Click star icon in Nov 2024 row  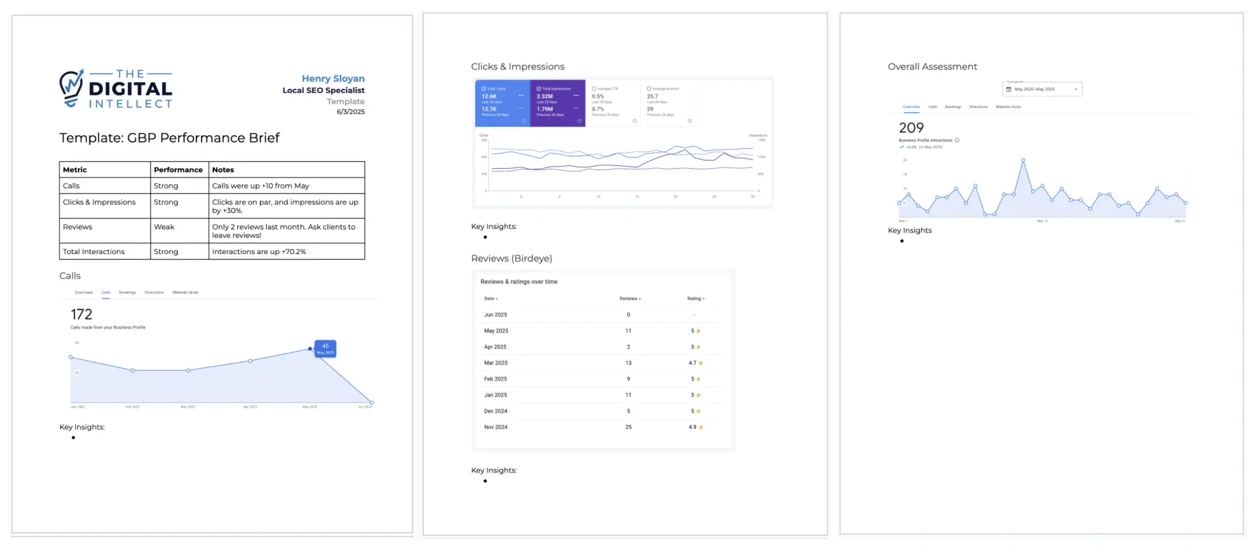701,428
